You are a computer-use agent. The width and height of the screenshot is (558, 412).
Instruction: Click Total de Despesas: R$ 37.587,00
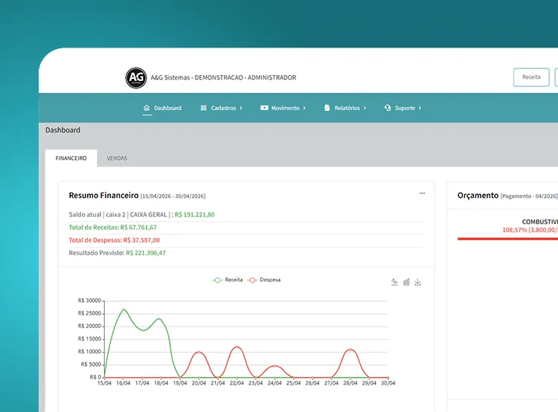(x=115, y=240)
